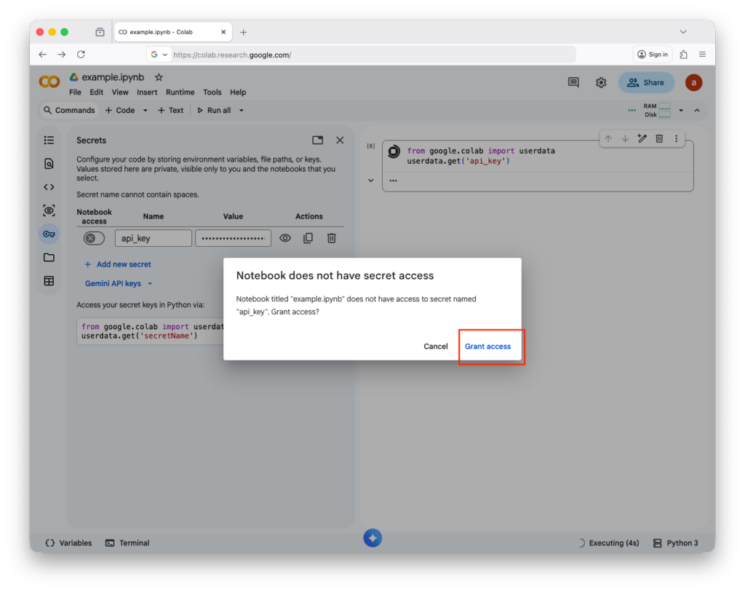Screen dimensions: 745x592
Task: Open the Files folder icon in sidebar
Action: pos(49,257)
